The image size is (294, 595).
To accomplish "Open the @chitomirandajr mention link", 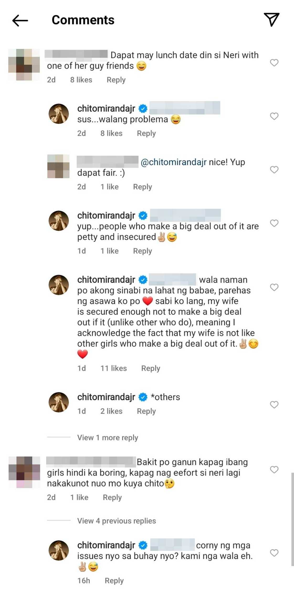I will tap(174, 162).
